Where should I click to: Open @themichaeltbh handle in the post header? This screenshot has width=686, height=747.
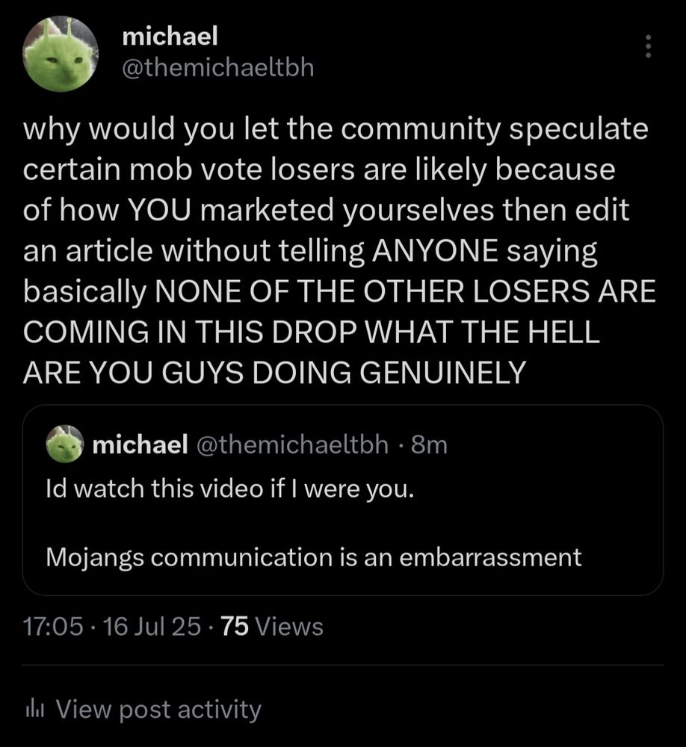click(217, 68)
